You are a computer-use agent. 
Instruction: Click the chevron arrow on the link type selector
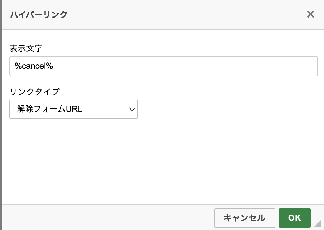pos(131,109)
